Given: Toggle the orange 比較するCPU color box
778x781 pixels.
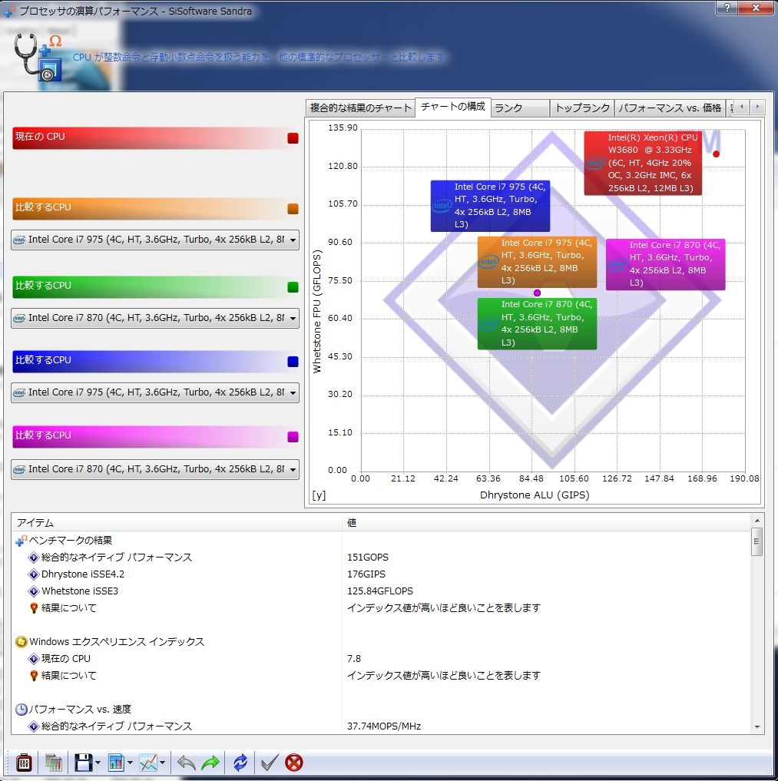Looking at the screenshot, I should point(293,209).
